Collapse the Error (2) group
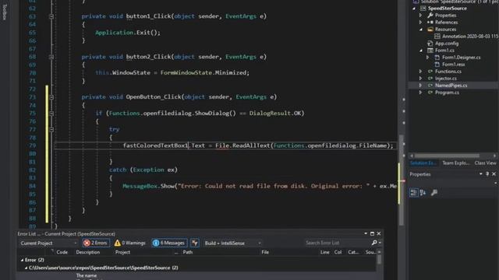Viewport: 499px width, 280px height. tap(22, 260)
